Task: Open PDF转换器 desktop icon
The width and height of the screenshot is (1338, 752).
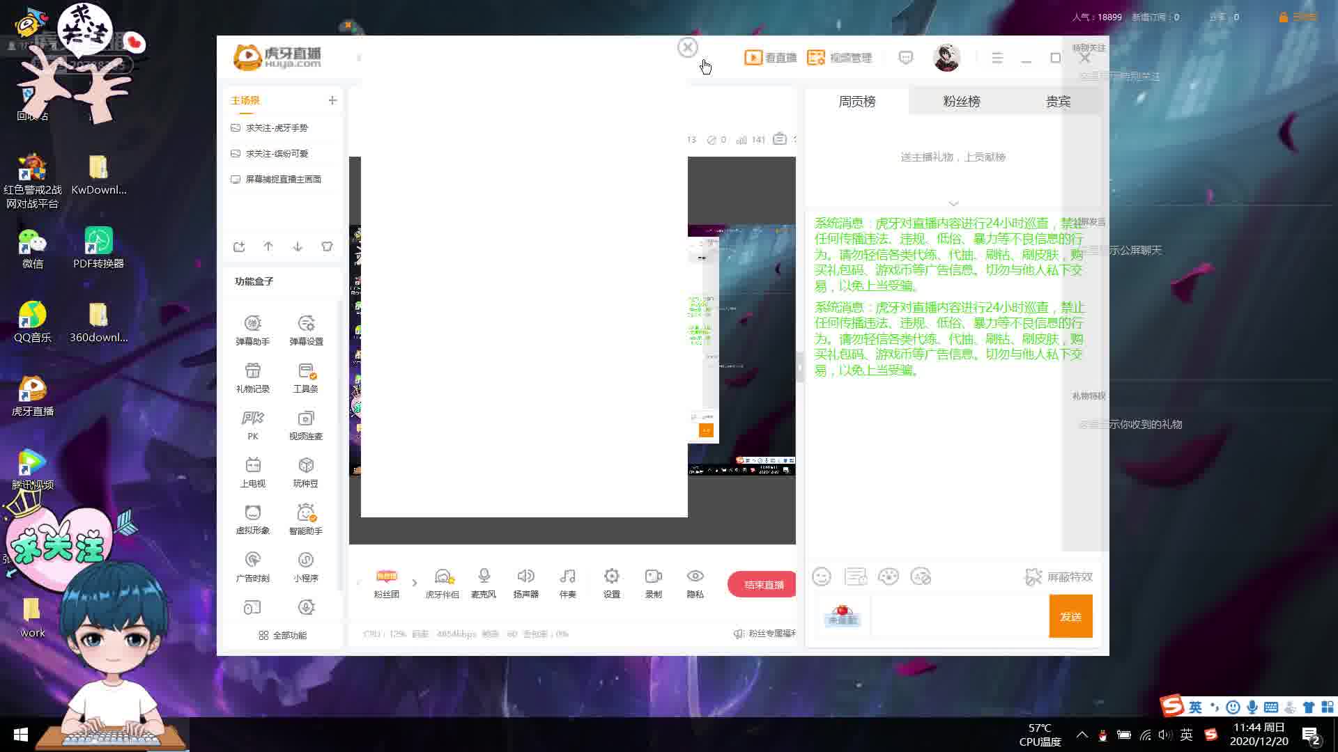Action: [x=98, y=248]
